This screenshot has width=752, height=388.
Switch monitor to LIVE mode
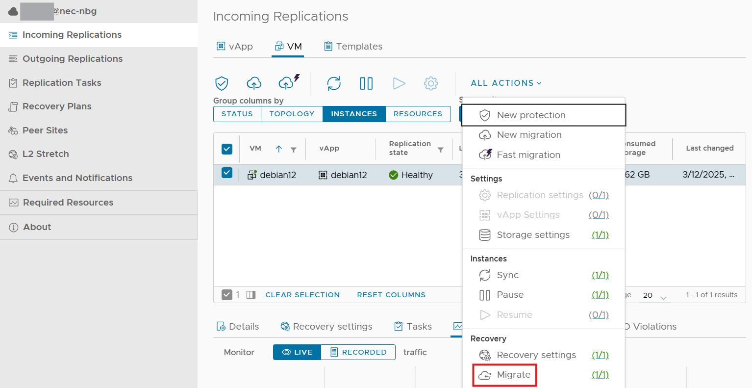[x=297, y=352]
